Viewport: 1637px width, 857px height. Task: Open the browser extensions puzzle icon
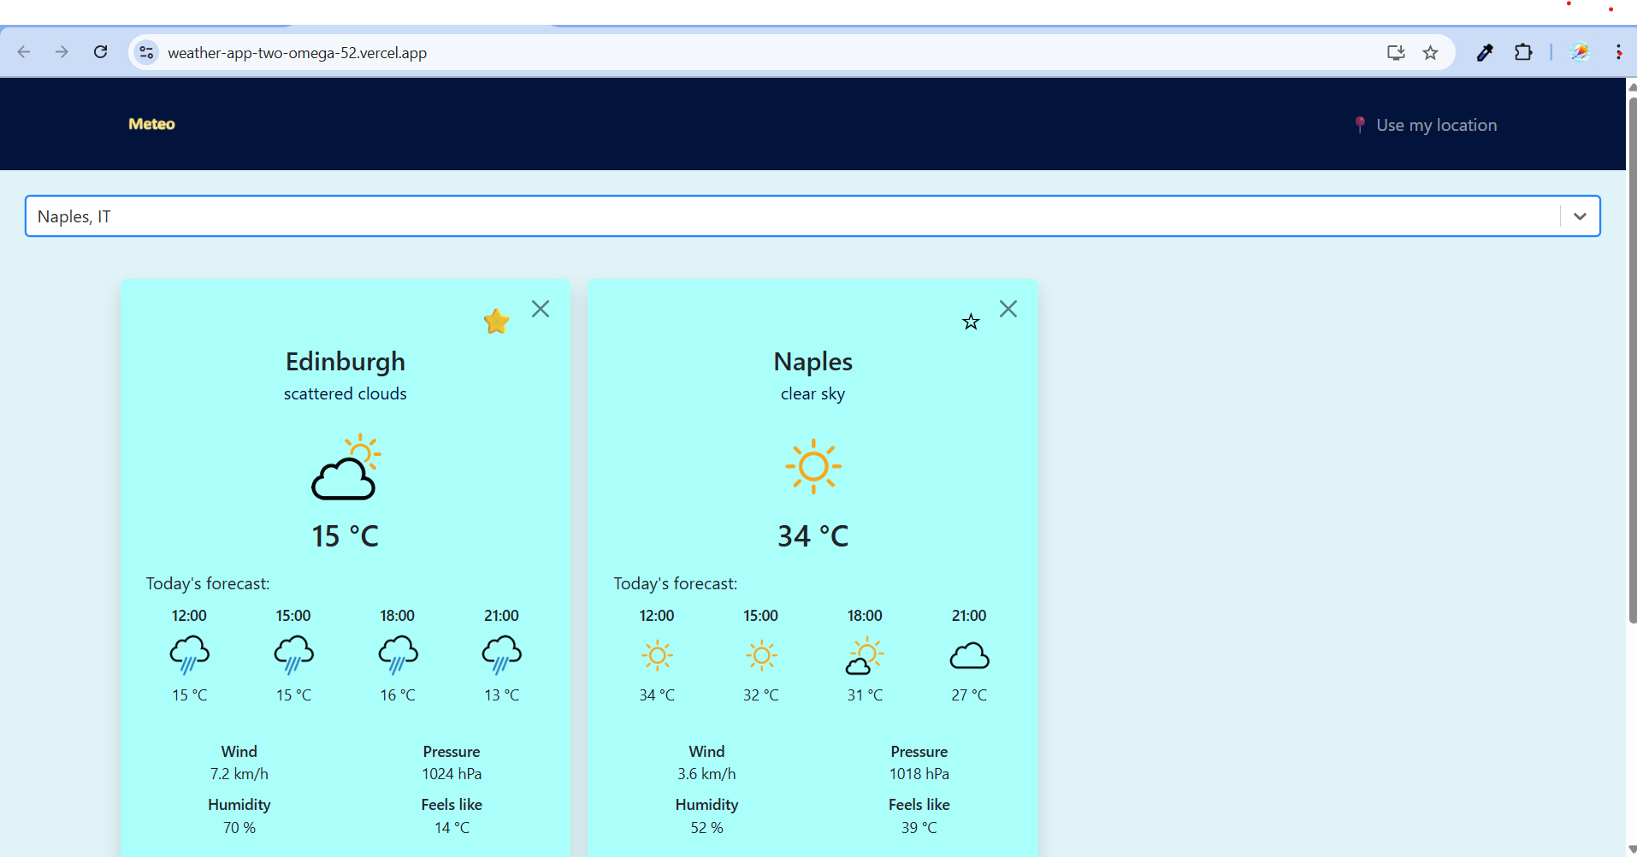[x=1523, y=52]
